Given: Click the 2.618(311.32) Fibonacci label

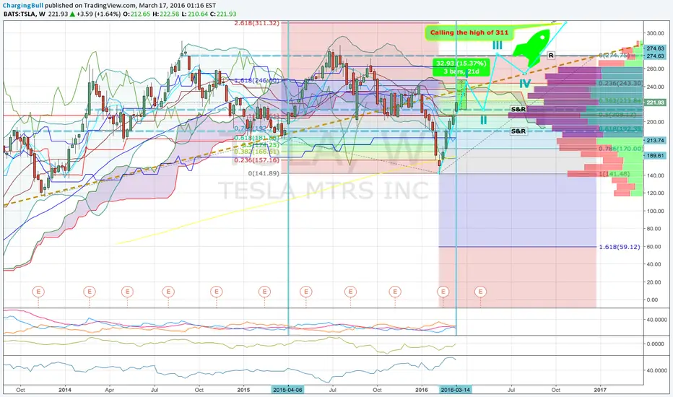Looking at the screenshot, I should pyautogui.click(x=256, y=23).
